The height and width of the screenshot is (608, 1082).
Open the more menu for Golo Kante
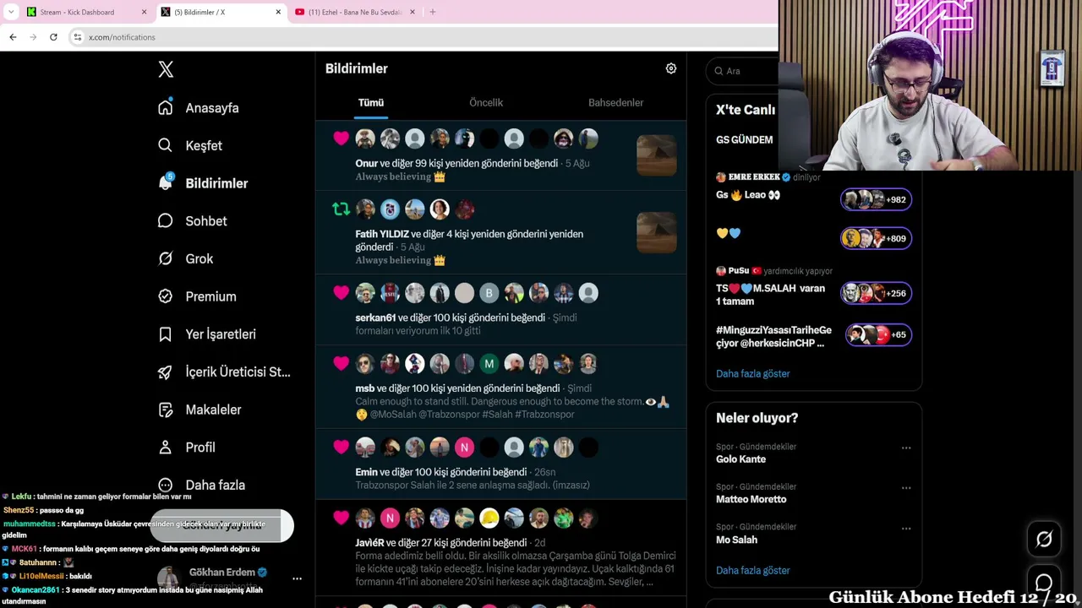point(906,448)
